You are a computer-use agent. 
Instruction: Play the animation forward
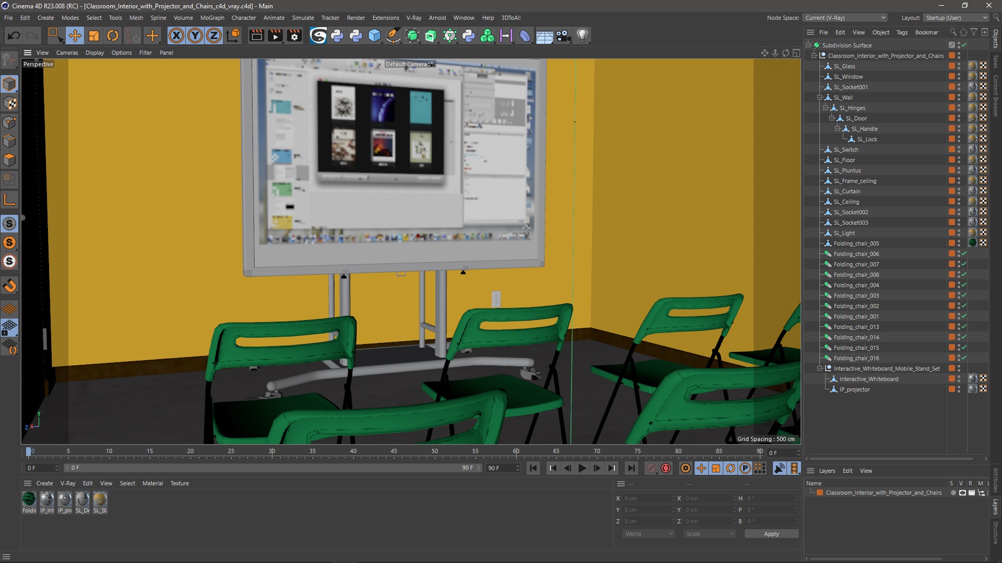click(582, 468)
